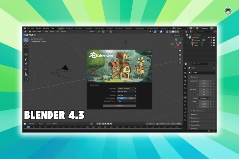This screenshot has height=159, width=239.
Task: Hide the Cube with its eye icon
Action: [x=211, y=43]
